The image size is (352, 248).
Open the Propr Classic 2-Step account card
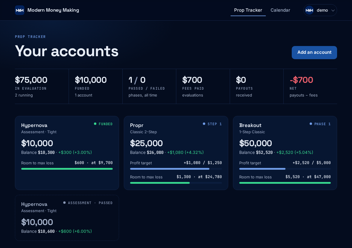(x=176, y=153)
